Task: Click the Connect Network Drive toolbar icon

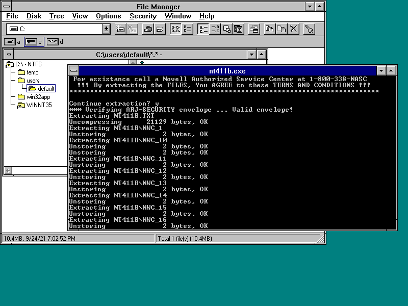Action: (x=120, y=29)
